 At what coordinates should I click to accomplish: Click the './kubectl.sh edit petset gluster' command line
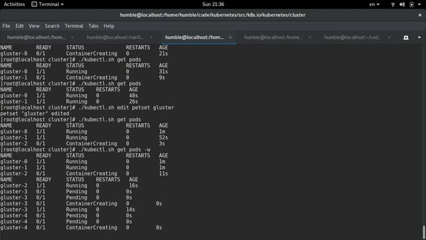(x=87, y=107)
